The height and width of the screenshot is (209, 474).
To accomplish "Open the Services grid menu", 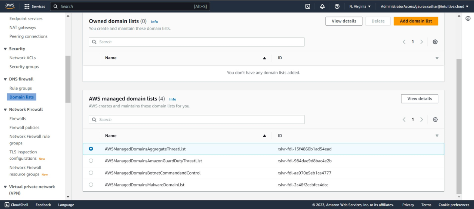I will 34,6.
